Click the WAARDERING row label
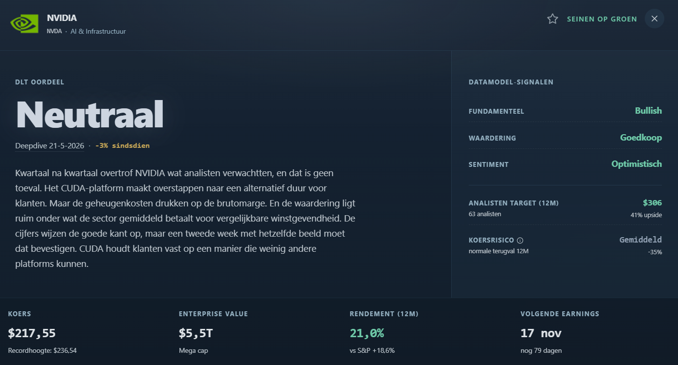 (492, 138)
